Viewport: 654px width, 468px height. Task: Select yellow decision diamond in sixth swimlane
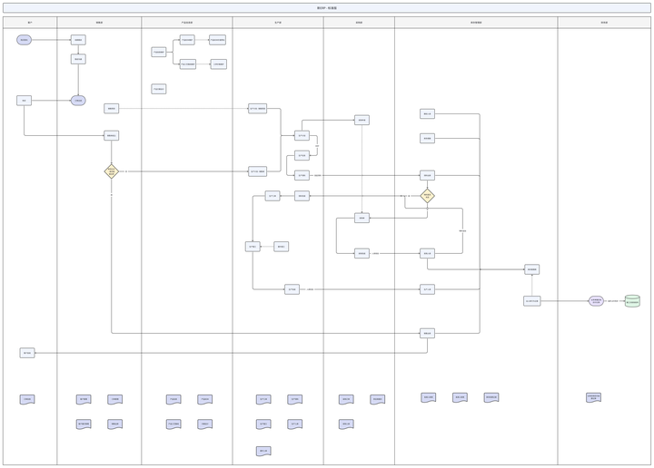[x=427, y=196]
